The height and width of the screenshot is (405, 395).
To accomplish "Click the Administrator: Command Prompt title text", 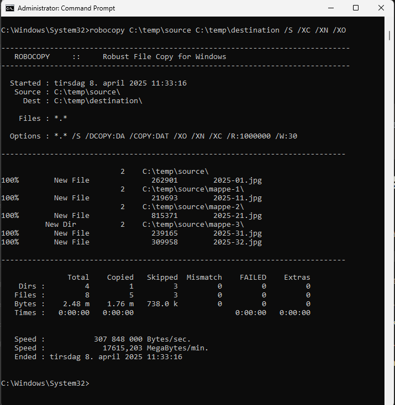I will tap(66, 8).
